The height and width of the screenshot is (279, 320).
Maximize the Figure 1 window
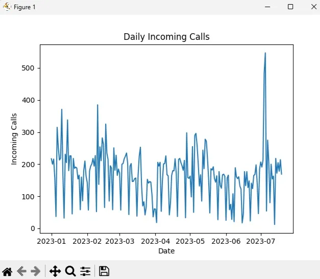[x=290, y=7]
